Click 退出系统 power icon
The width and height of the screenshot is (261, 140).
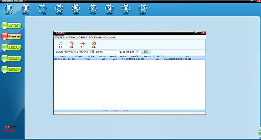(143, 8)
